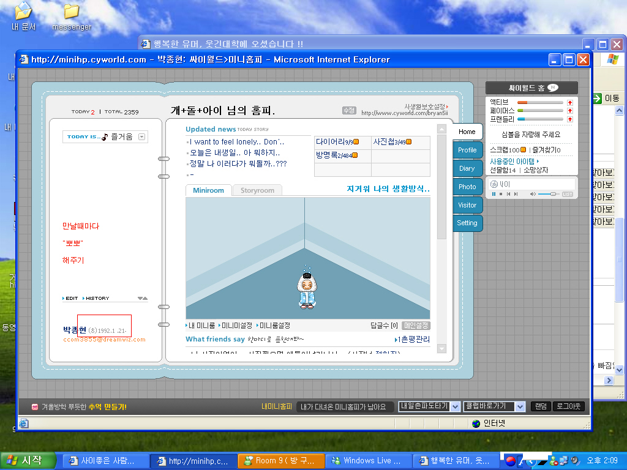Viewport: 627px width, 470px height.
Task: Open the 클럽바로가기 dropdown
Action: pos(494,406)
